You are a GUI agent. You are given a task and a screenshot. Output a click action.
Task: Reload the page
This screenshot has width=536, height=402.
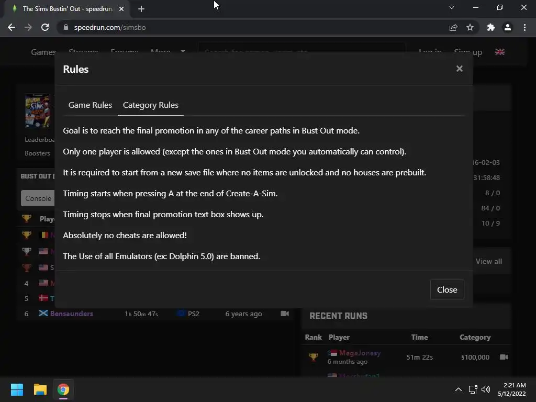[x=45, y=27]
